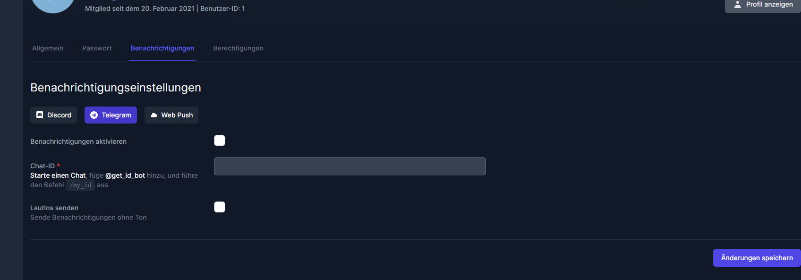Click the user avatar image

[x=53, y=5]
